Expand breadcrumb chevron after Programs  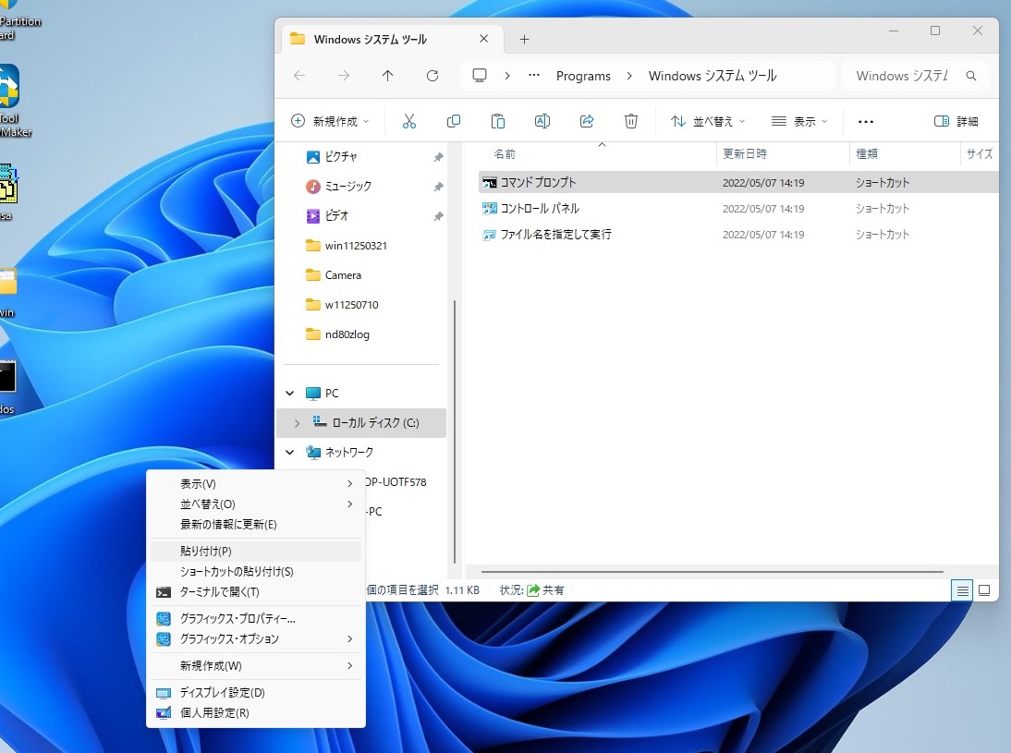(x=629, y=76)
